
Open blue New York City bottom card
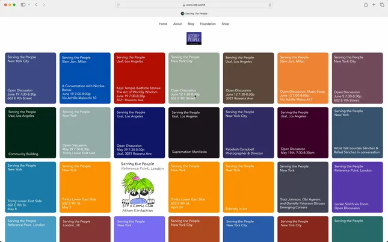click(248, 229)
